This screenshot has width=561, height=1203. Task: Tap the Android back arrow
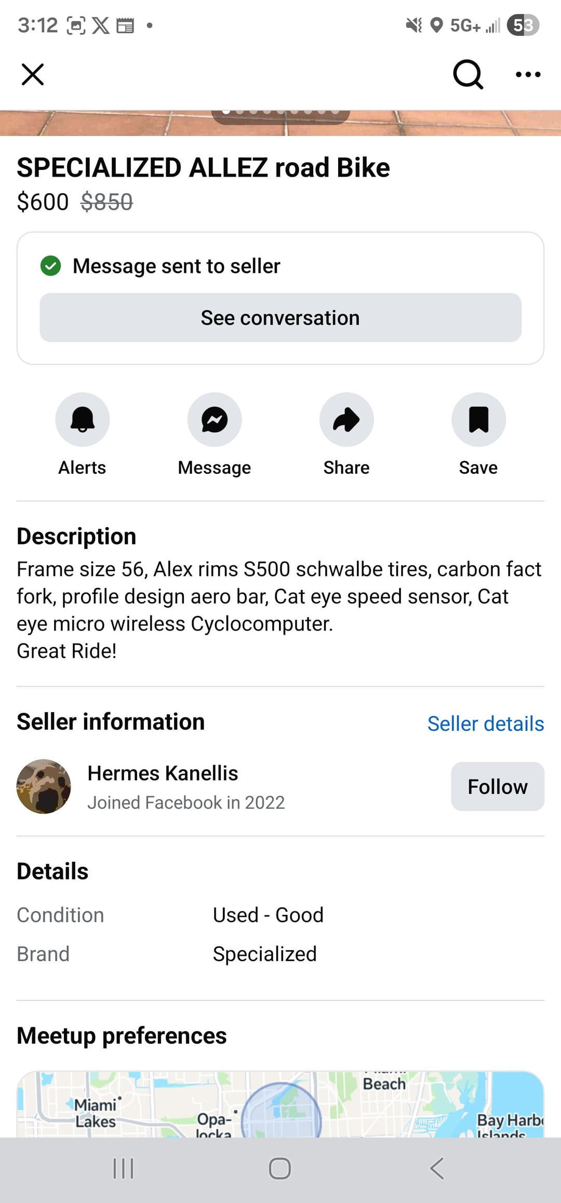437,1169
